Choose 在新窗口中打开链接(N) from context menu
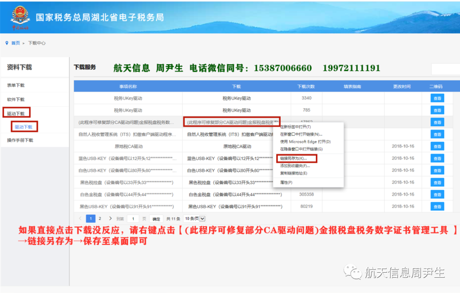Screen dimensions: 460x293 click(x=301, y=134)
